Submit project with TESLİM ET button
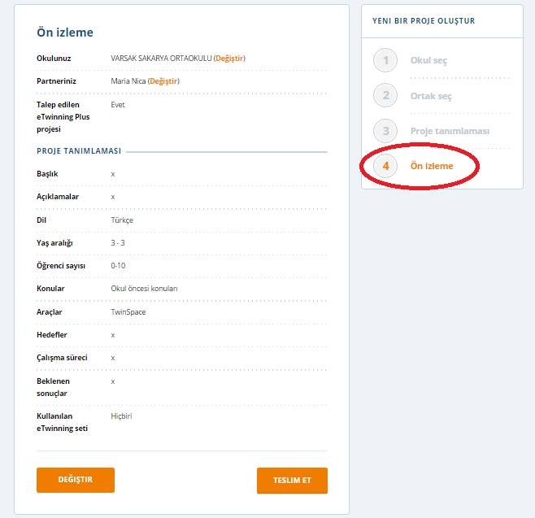535x518 pixels. pyautogui.click(x=292, y=480)
